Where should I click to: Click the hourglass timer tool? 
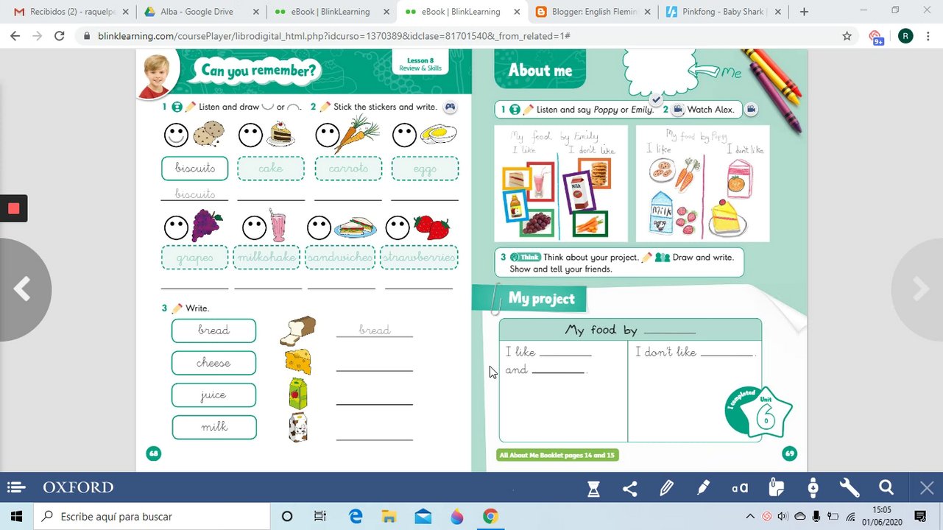click(593, 488)
